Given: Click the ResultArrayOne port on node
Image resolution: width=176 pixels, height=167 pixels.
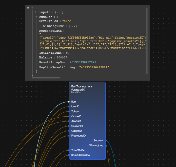Looking at the screenshot, I should (x=69, y=155).
